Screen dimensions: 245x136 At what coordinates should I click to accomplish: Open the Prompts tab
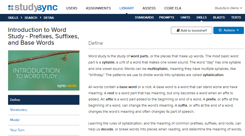pyautogui.click(x=167, y=17)
